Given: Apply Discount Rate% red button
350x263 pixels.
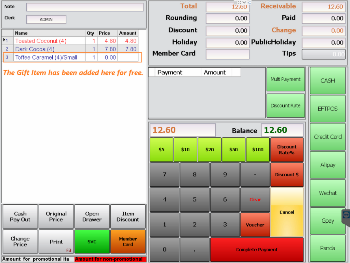Looking at the screenshot, I should 286,150.
